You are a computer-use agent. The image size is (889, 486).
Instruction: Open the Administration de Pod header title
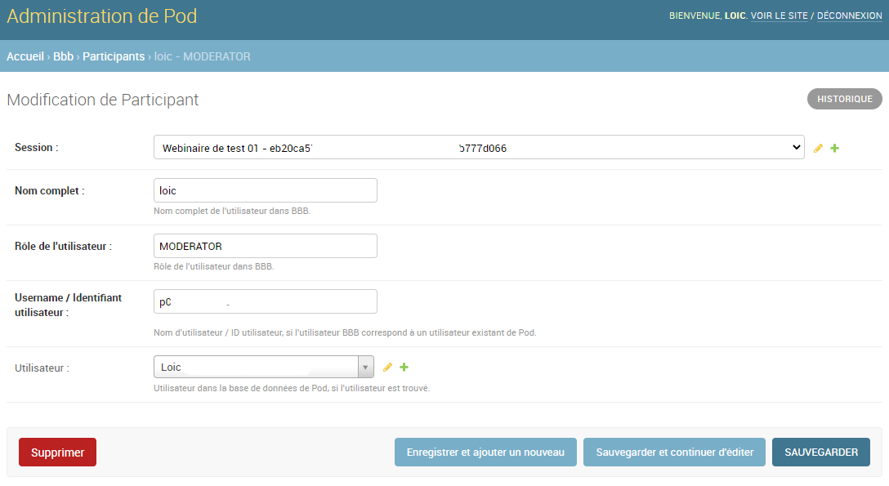tap(101, 16)
